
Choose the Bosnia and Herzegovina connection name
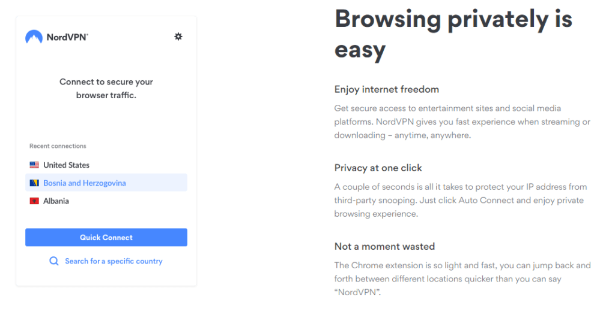click(85, 183)
